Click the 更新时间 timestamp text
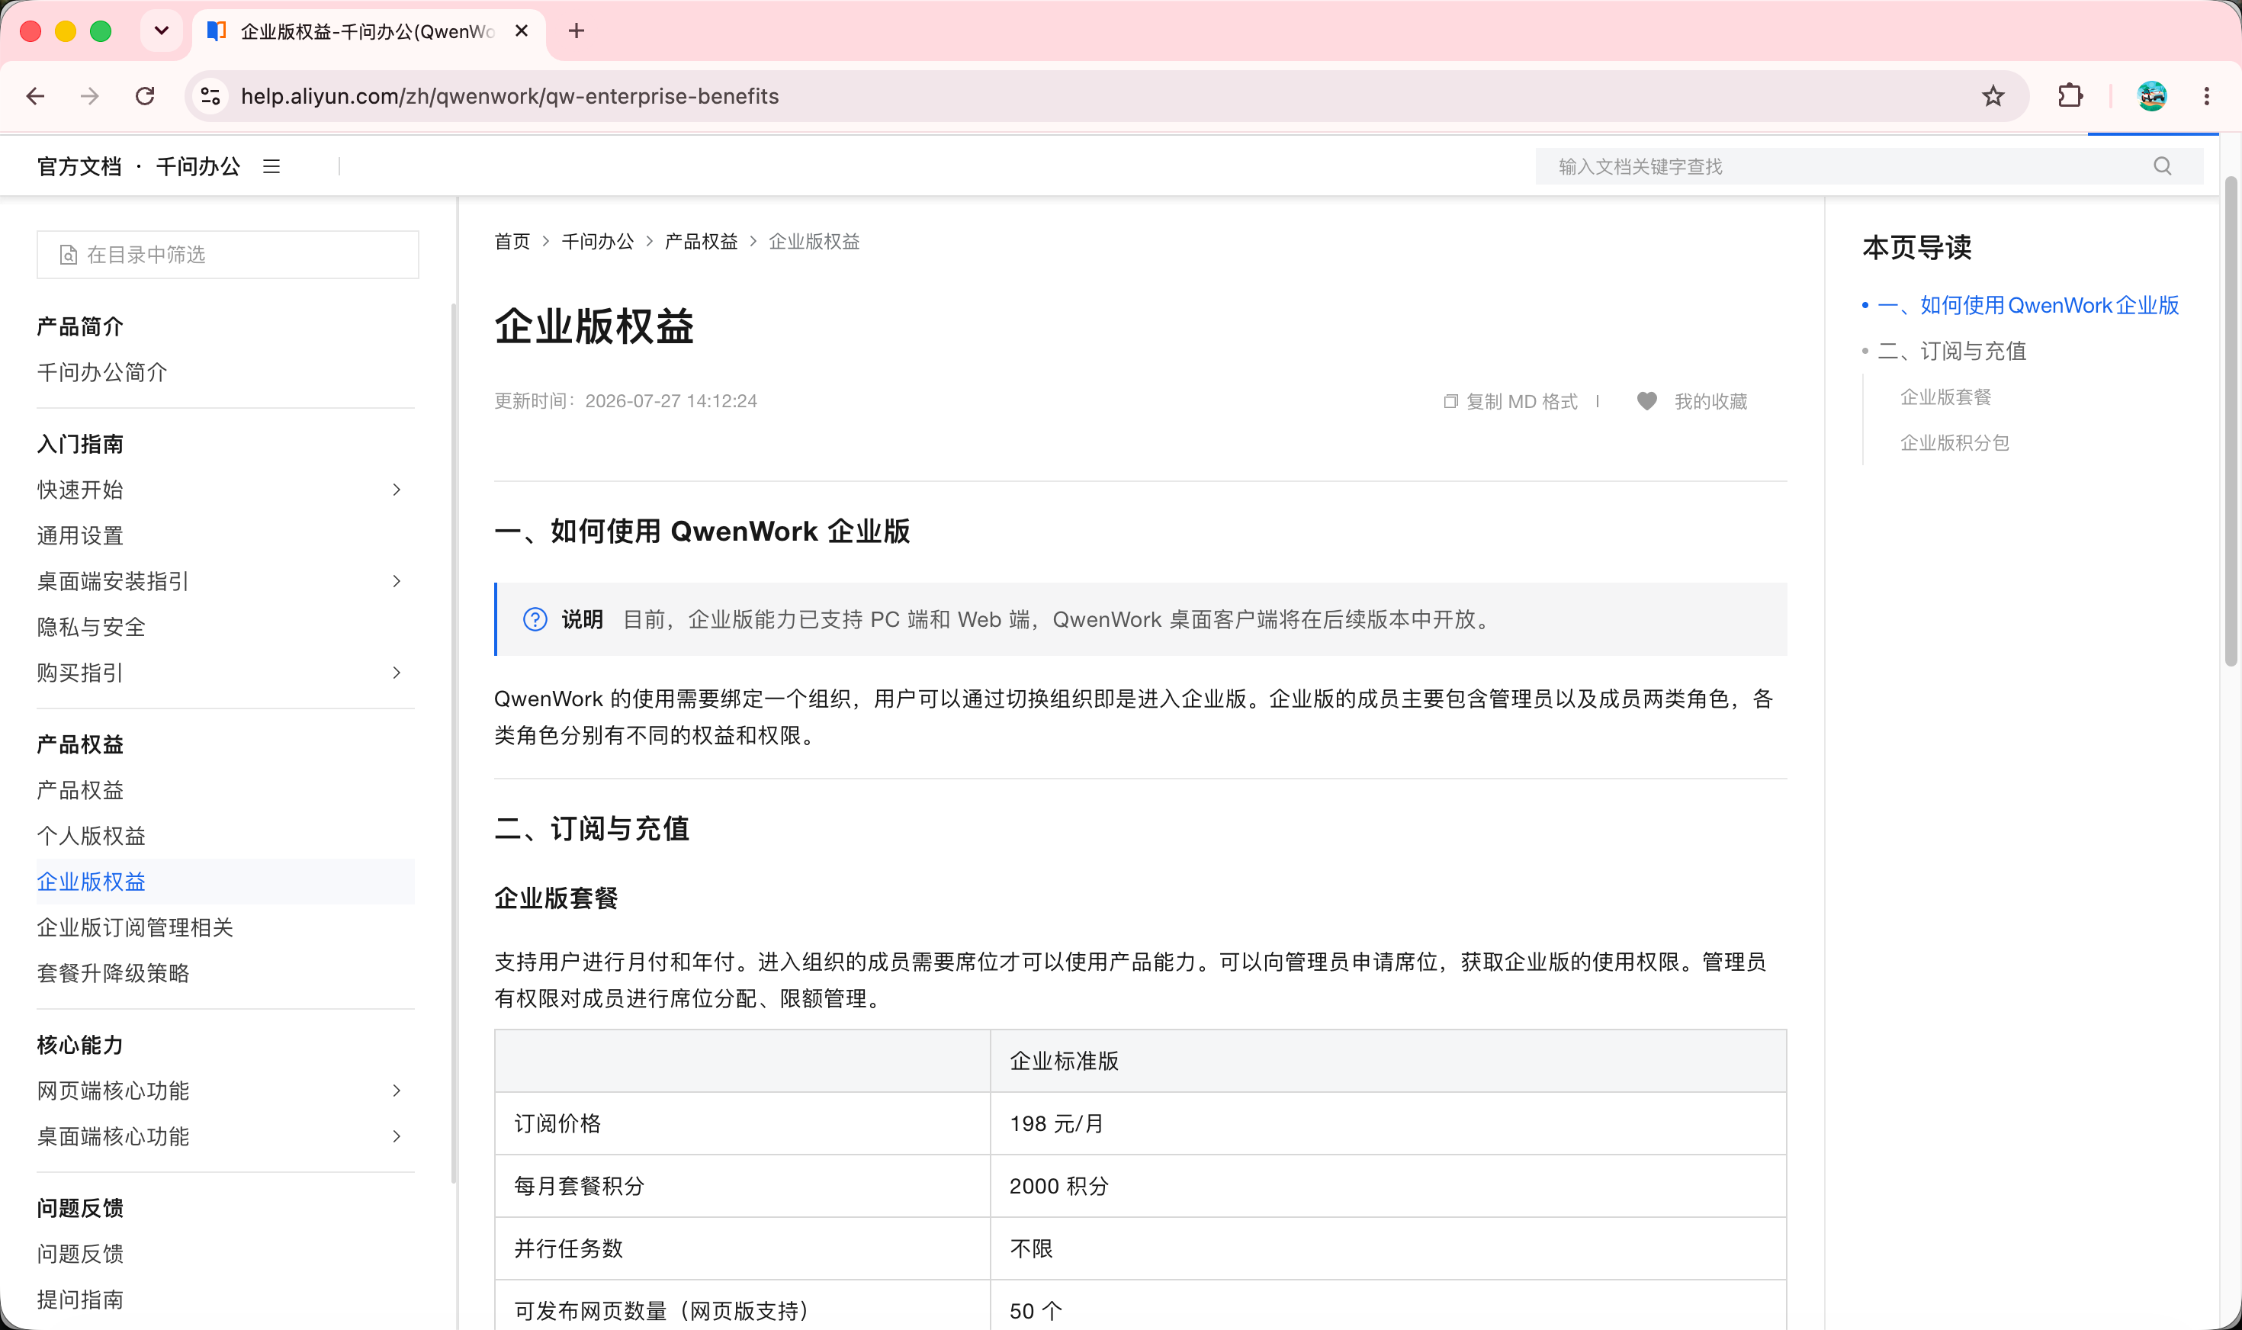Viewport: 2242px width, 1330px height. click(x=625, y=400)
